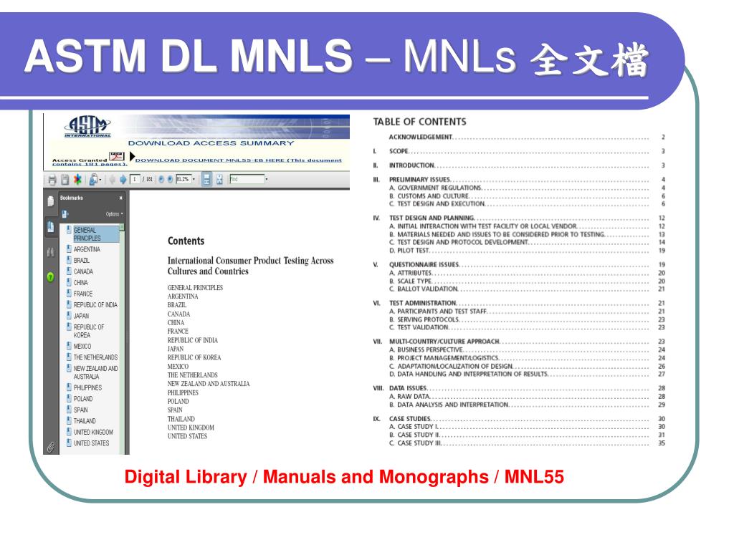The height and width of the screenshot is (550, 734).
Task: Select the Bookmarks panel sidebar icon
Action: tap(51, 227)
